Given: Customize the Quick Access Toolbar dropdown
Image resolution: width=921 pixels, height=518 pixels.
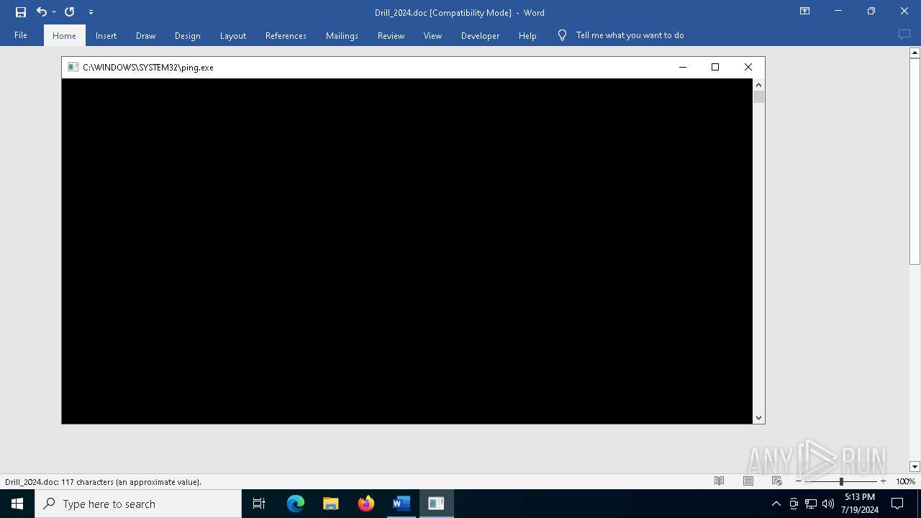Looking at the screenshot, I should [91, 12].
